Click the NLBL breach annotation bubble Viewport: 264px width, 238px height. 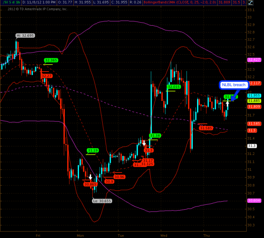tap(234, 85)
